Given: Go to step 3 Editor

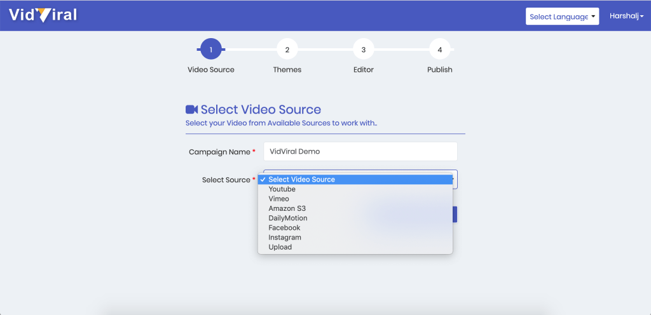Looking at the screenshot, I should point(363,50).
